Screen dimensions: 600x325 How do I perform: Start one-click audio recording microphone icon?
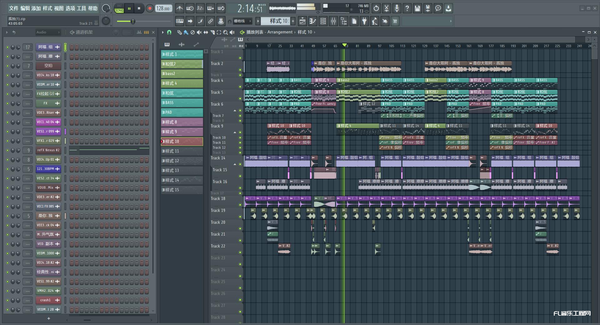[x=397, y=8]
